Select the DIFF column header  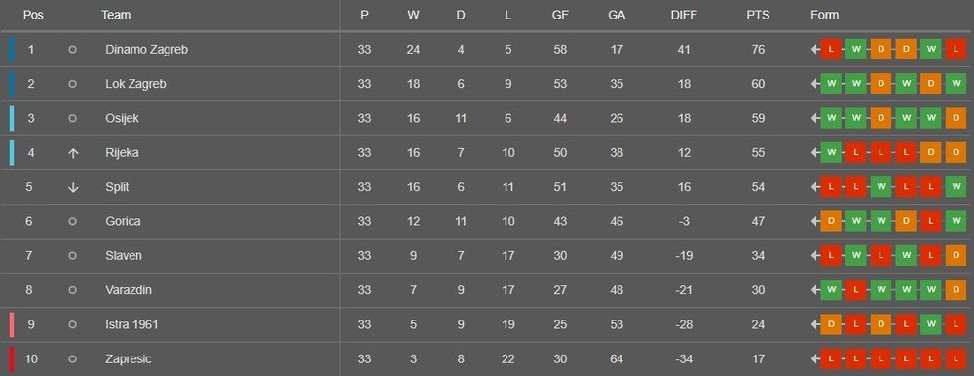(x=684, y=15)
